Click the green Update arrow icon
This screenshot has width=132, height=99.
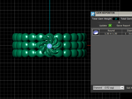point(110,26)
